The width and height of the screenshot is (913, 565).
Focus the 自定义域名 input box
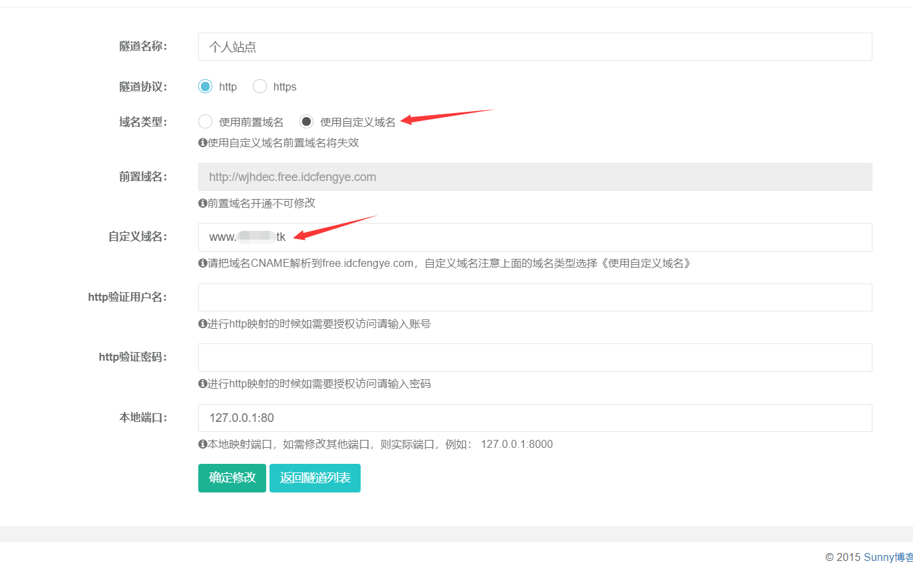point(534,237)
